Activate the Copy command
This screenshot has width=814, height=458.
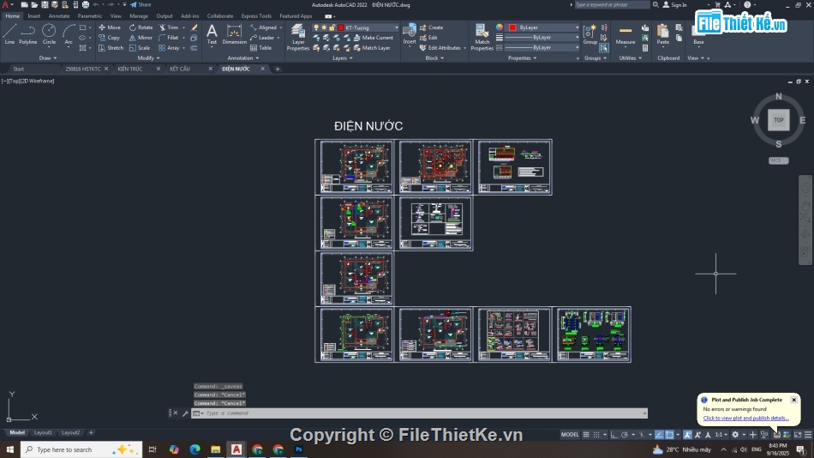click(109, 38)
